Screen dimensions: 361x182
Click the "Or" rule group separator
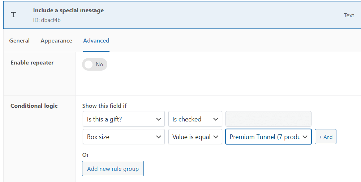click(86, 155)
